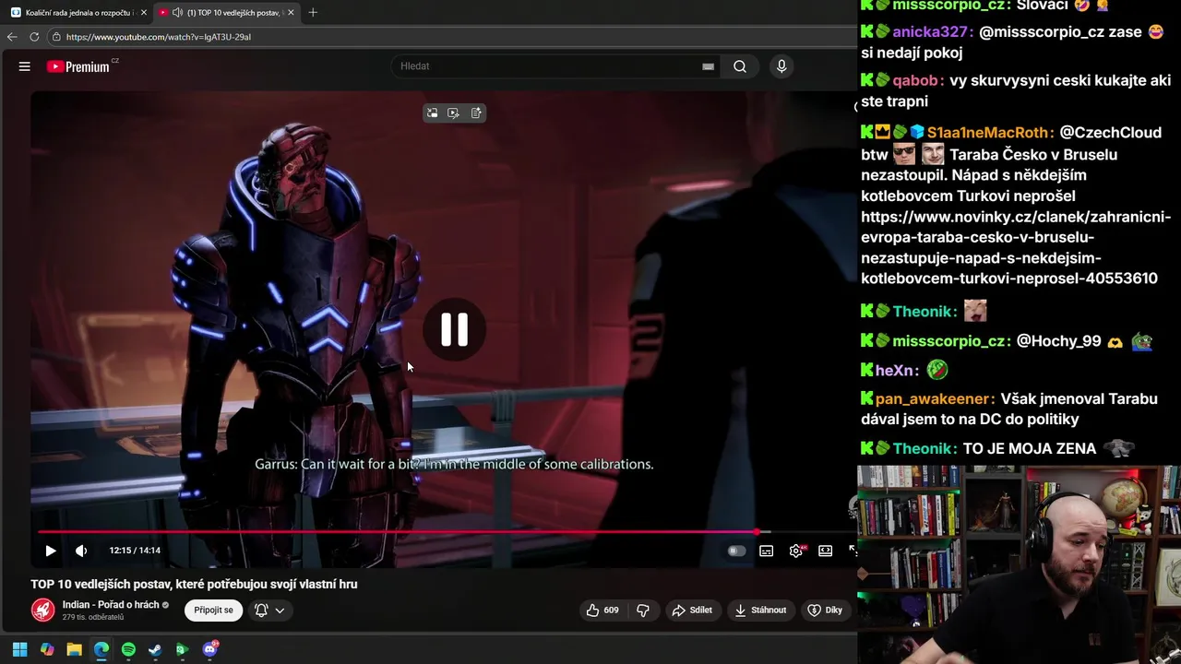The height and width of the screenshot is (664, 1181).
Task: Click the youtube.com address bar URL
Action: click(x=159, y=37)
